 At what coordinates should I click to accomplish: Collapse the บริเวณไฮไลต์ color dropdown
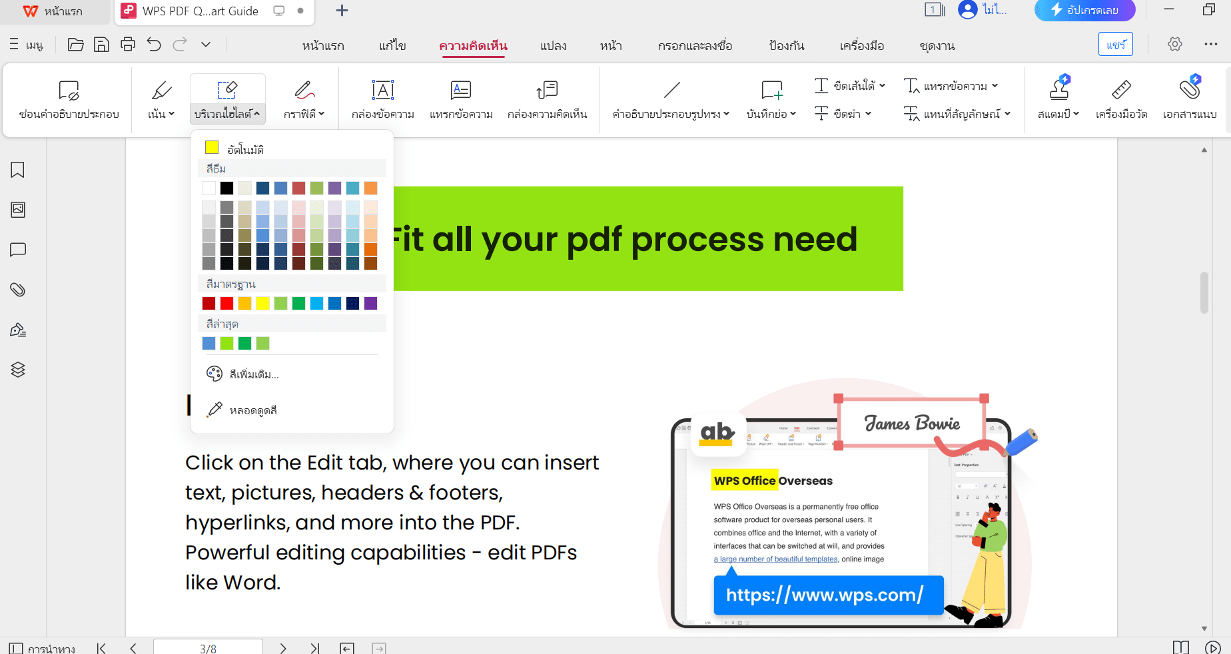[x=257, y=114]
